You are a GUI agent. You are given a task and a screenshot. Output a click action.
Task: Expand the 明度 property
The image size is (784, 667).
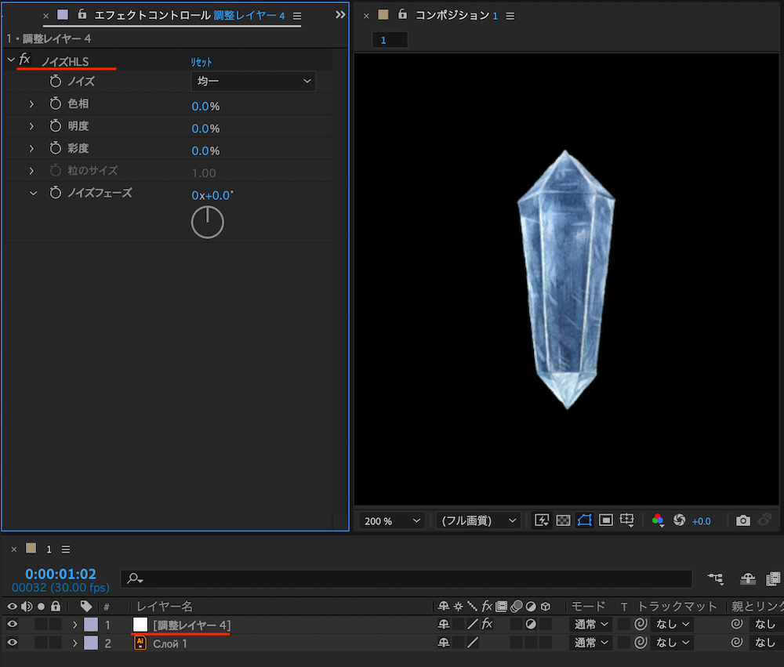tap(32, 126)
